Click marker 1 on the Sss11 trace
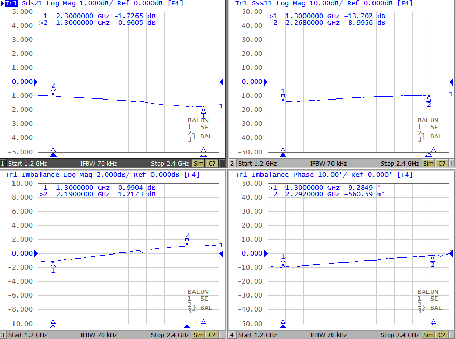Viewport: 456px width, 339px height. click(x=283, y=98)
